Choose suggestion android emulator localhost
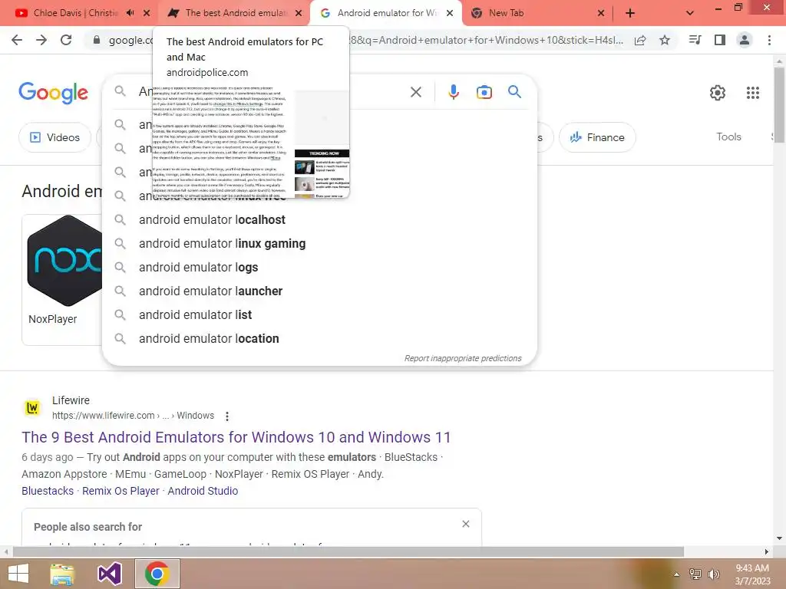786x589 pixels. [319, 220]
